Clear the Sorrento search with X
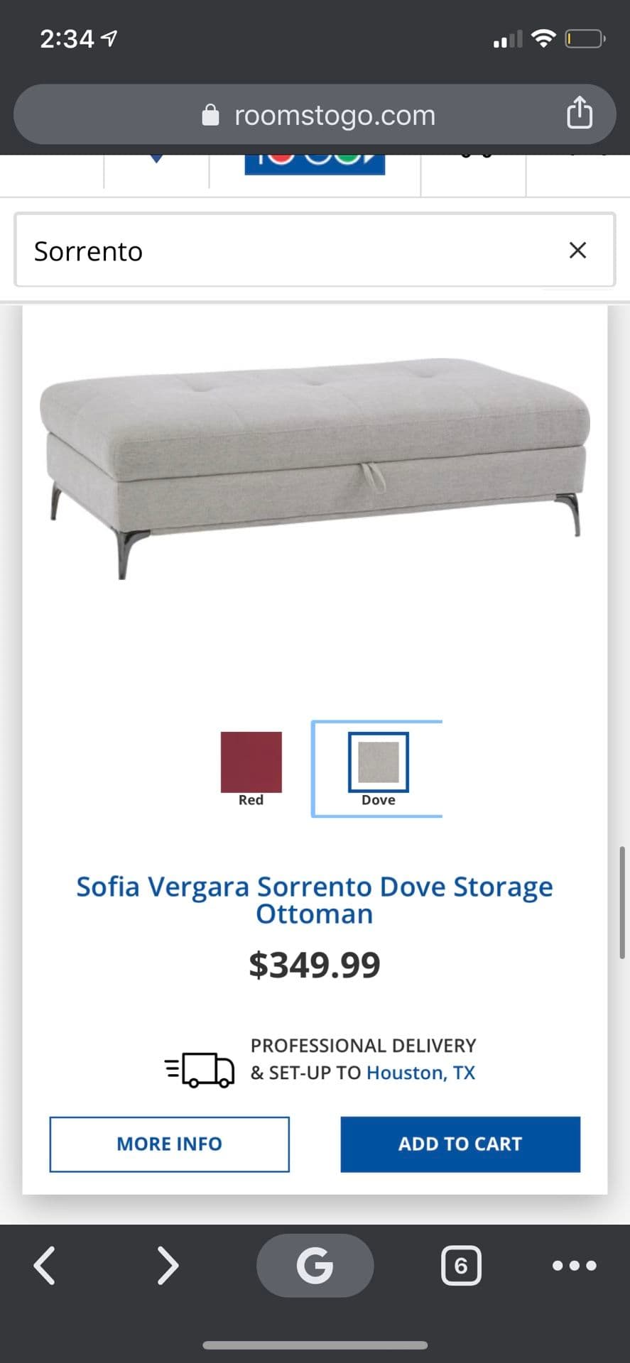 pos(577,250)
